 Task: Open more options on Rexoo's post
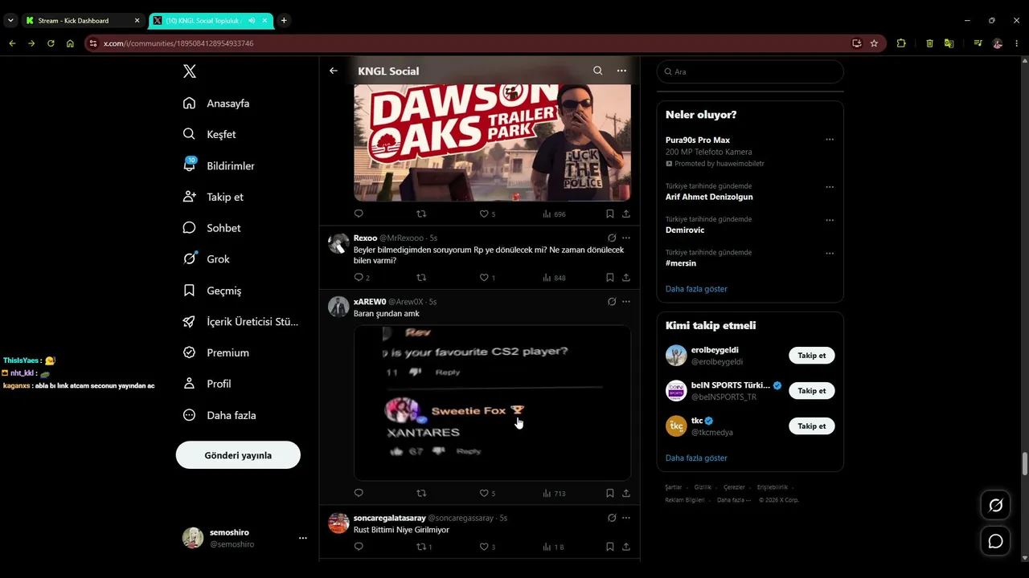(626, 238)
